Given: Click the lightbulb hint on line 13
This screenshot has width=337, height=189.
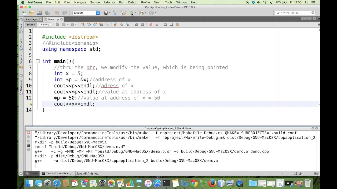Looking at the screenshot, I should pos(31,104).
